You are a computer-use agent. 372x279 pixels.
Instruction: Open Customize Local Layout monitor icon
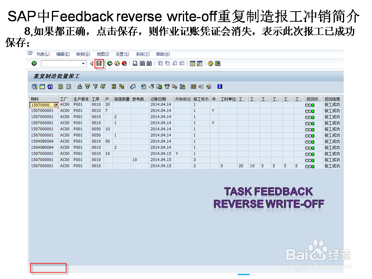point(218,63)
